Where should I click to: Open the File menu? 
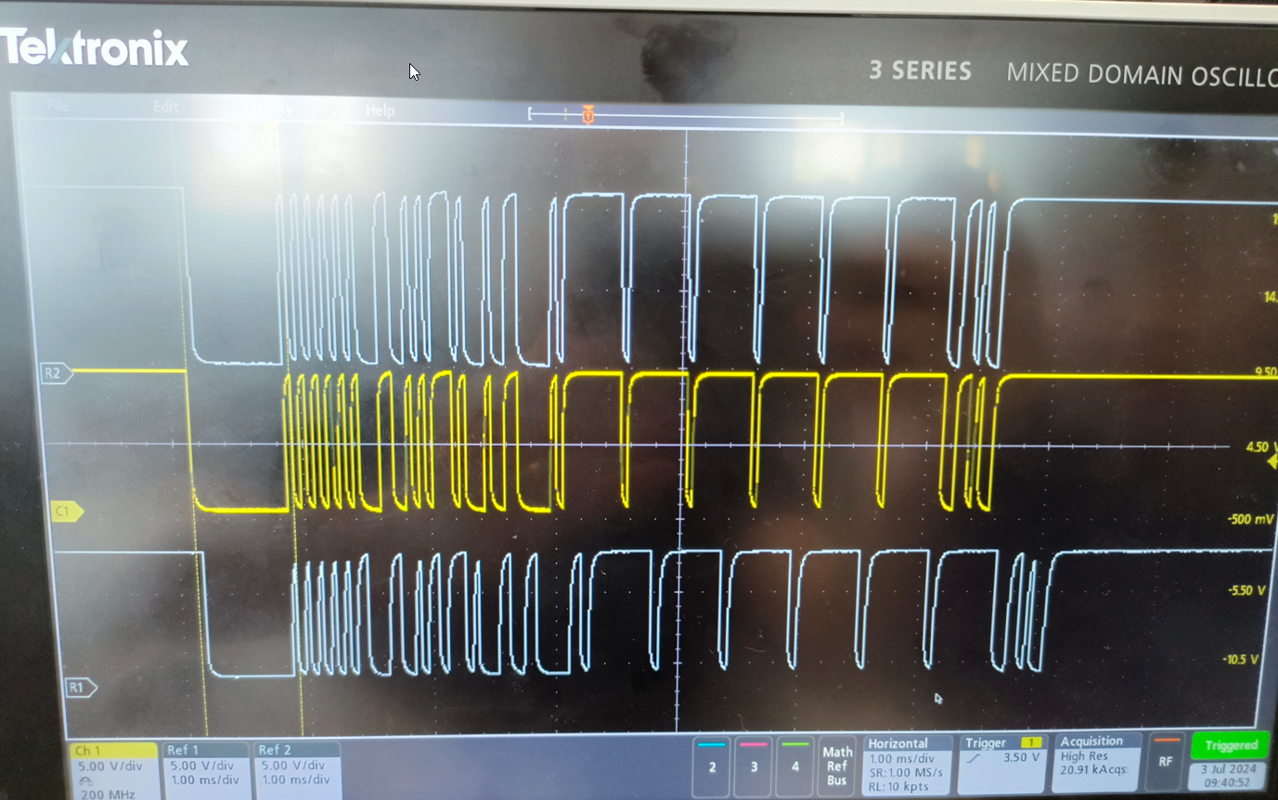click(x=58, y=106)
